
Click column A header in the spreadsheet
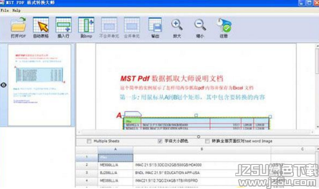(115, 150)
